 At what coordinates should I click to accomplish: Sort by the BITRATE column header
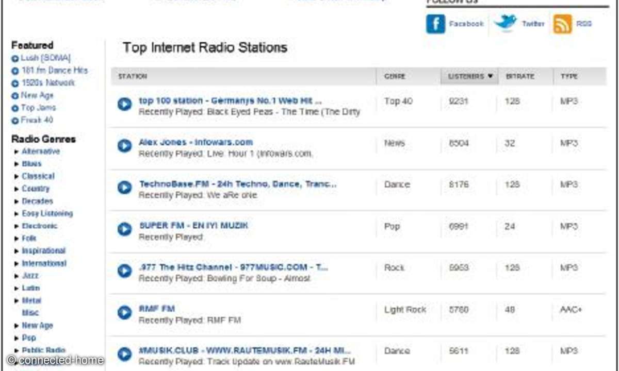520,76
